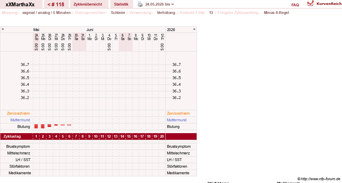The width and height of the screenshot is (342, 183).
Task: Click left Brustsymptom row label
Action: click(18, 147)
